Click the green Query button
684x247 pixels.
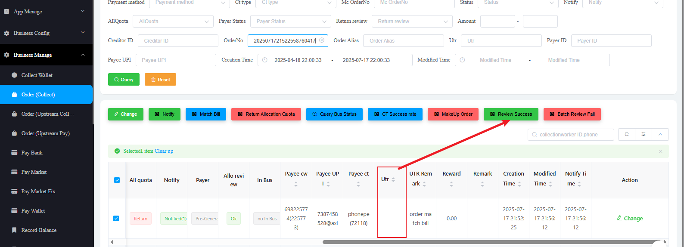(x=124, y=80)
